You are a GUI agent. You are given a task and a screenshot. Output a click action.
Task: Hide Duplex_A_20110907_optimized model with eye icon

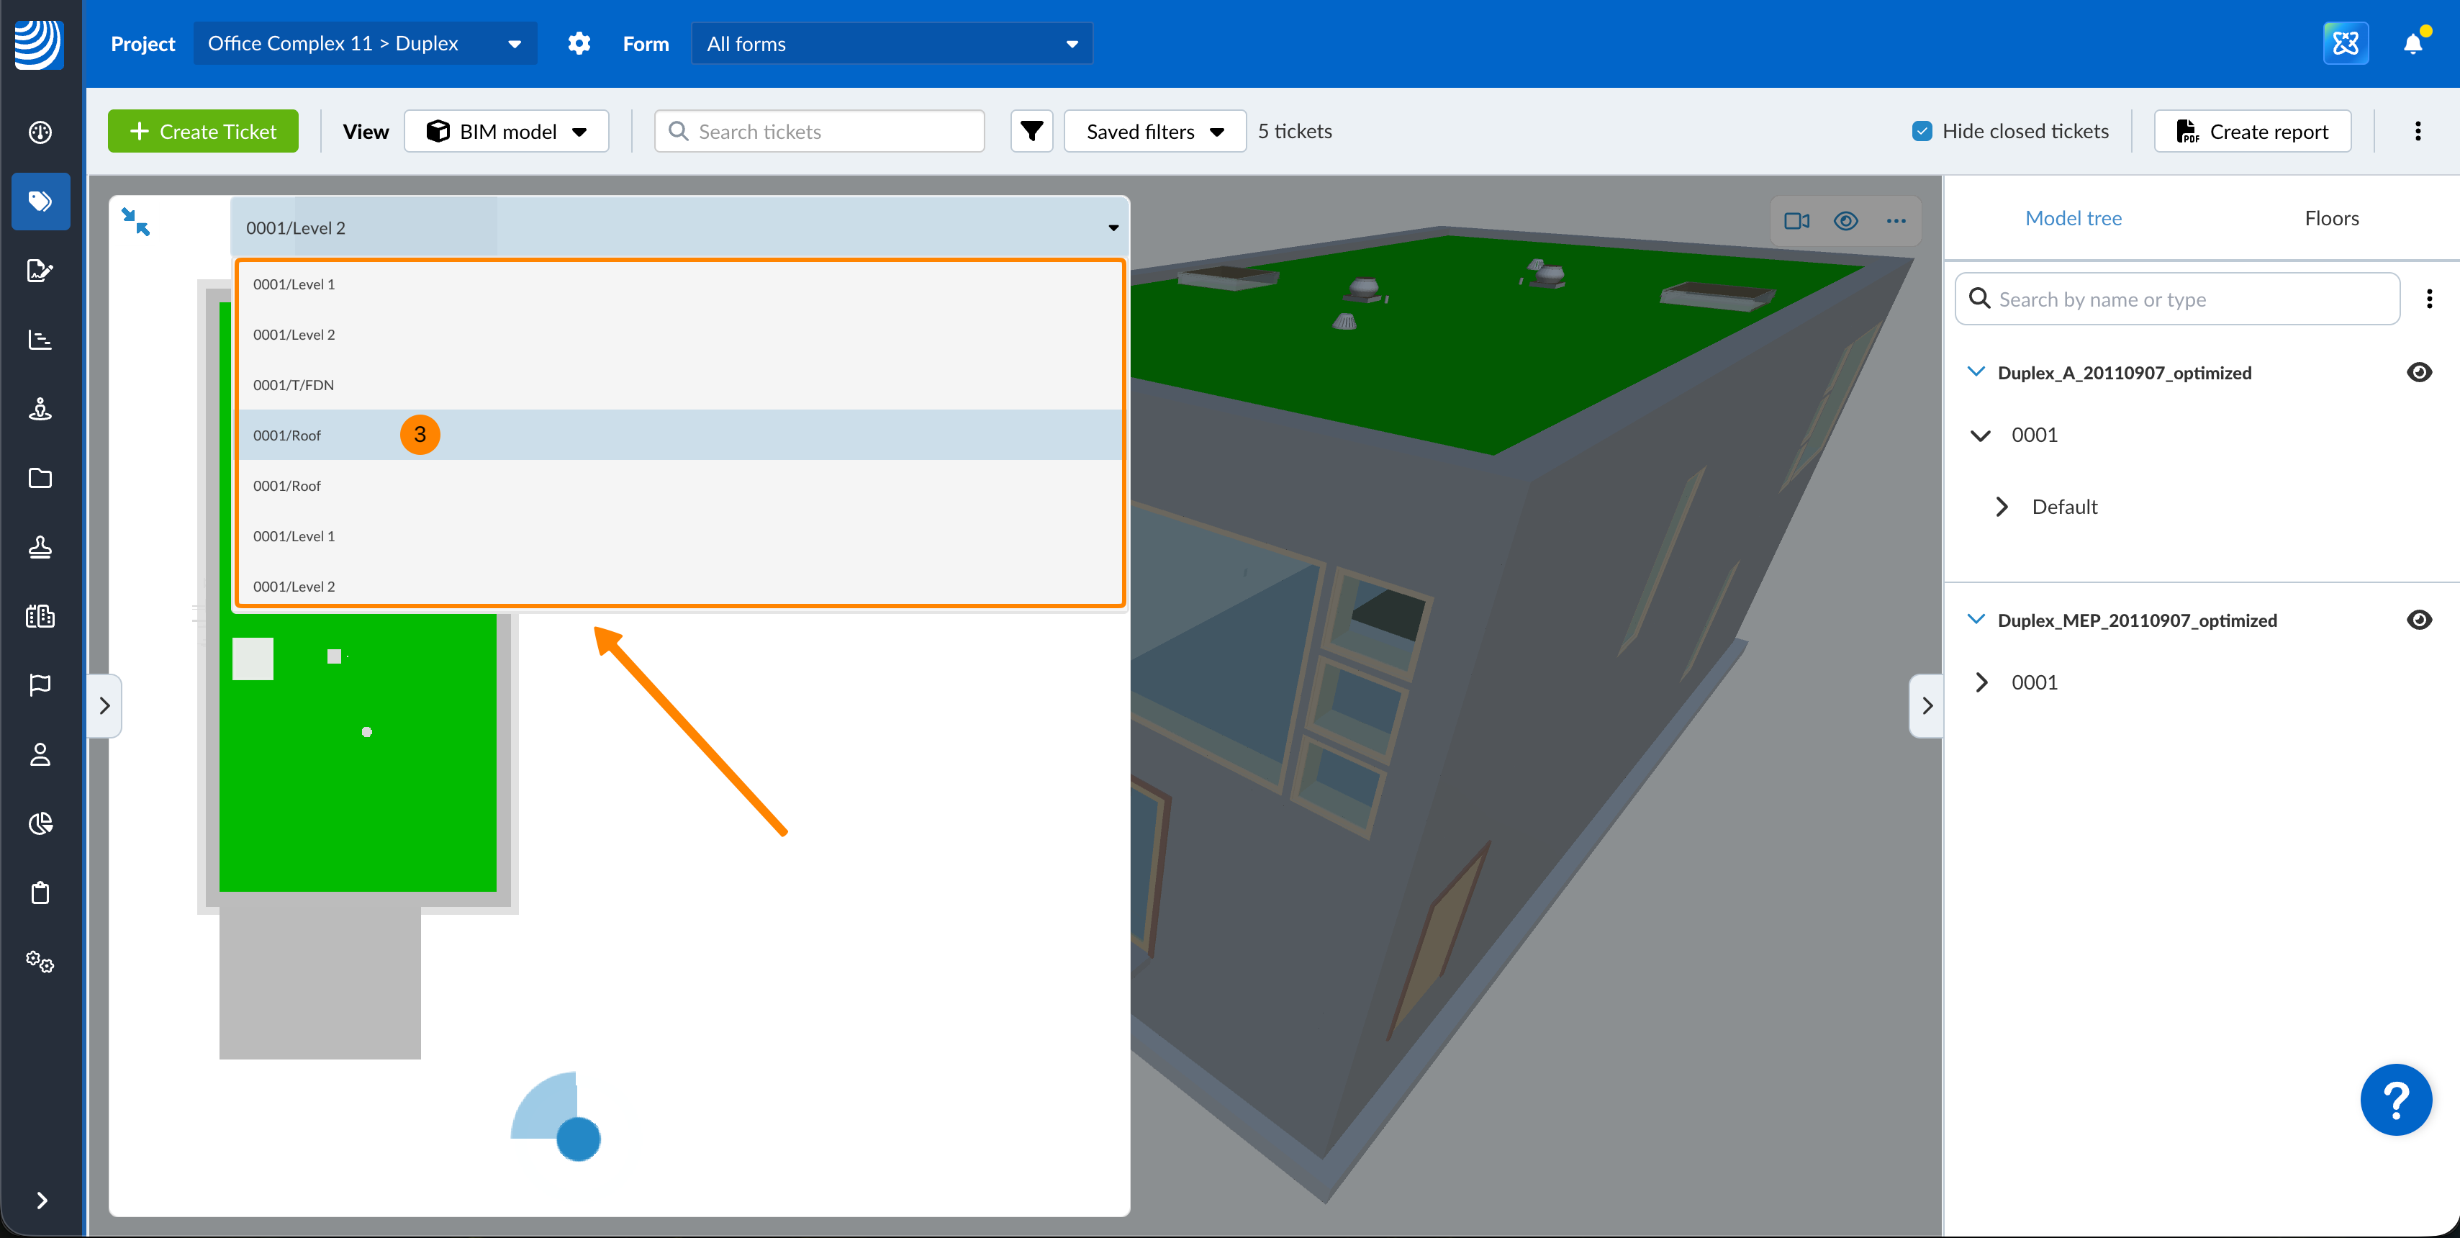[x=2418, y=373]
